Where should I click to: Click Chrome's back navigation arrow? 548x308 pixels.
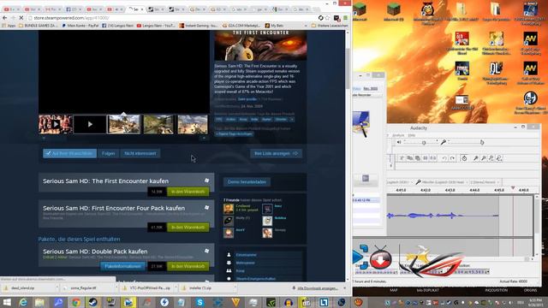click(x=4, y=17)
